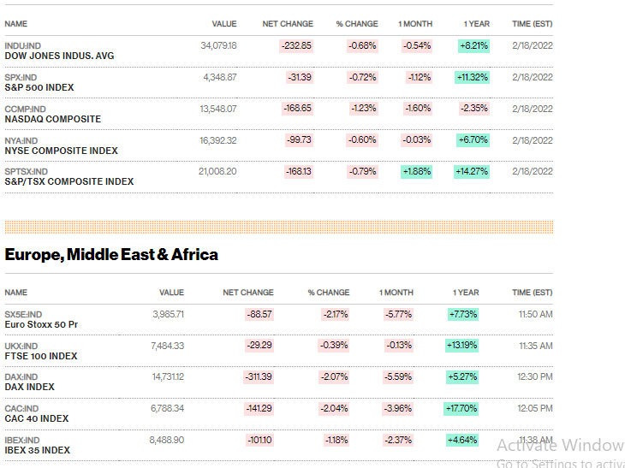Screen dimensions: 625x468
Task: Click the S&P 500 value 4,348.87
Action: coord(219,77)
